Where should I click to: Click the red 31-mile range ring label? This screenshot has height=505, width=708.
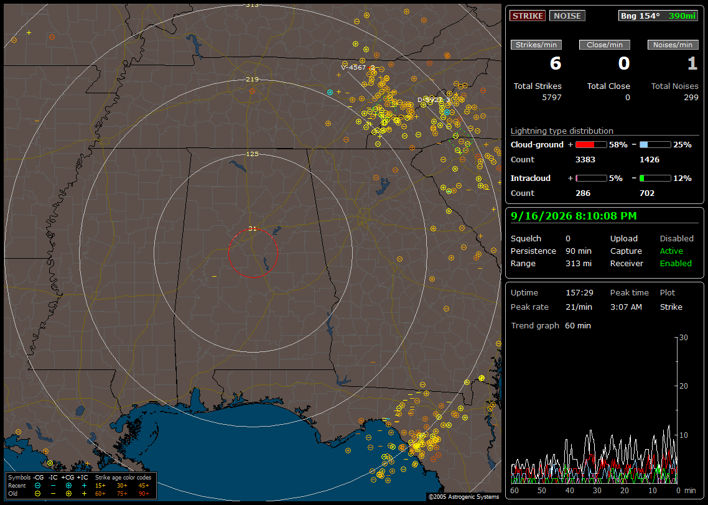(253, 229)
